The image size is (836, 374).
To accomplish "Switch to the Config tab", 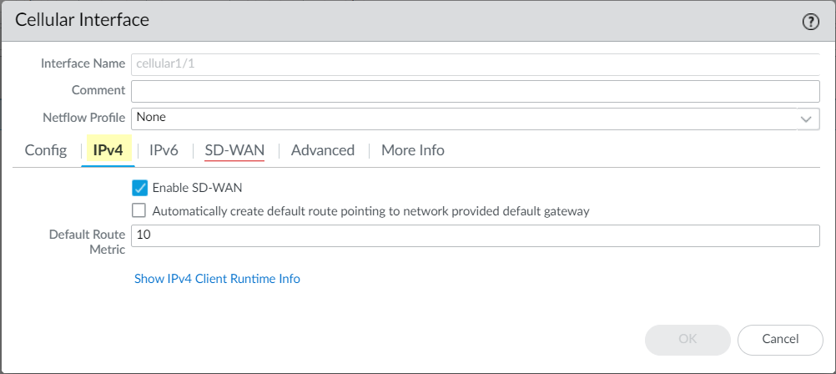I will tap(46, 150).
